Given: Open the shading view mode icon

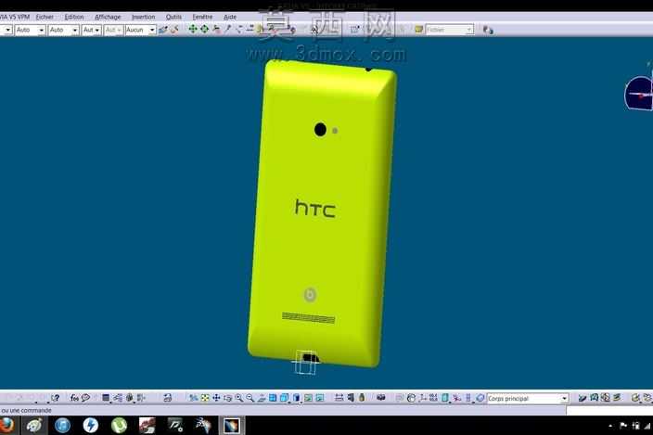Looking at the screenshot, I should tap(297, 398).
